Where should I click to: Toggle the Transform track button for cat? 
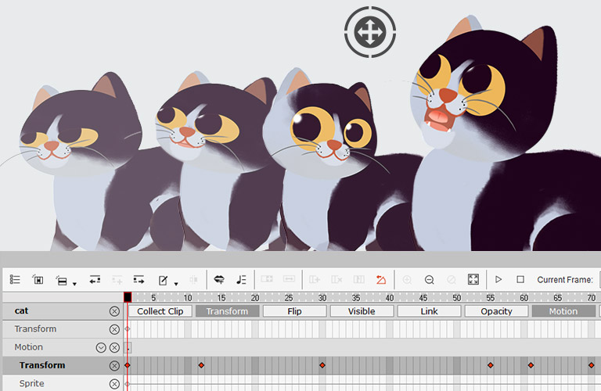point(227,311)
